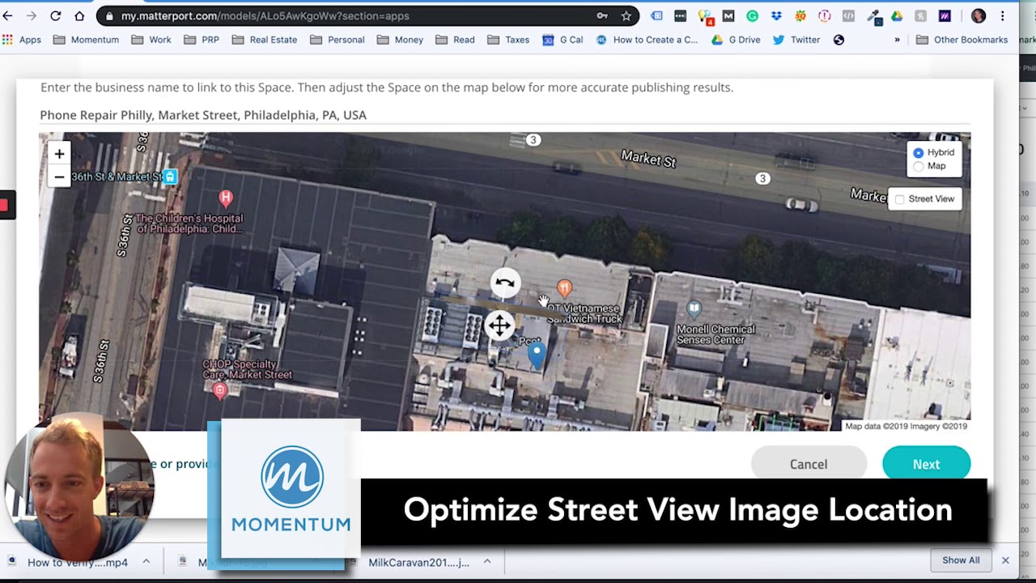The image size is (1036, 583).
Task: Expand options for How to Verify mp4 download
Action: point(146,561)
